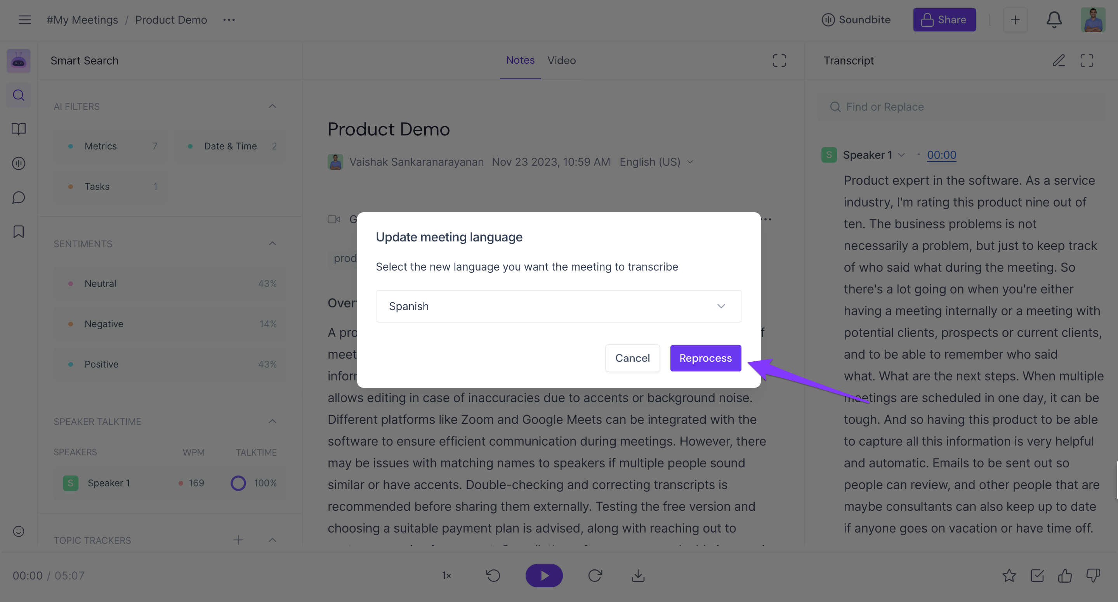Expand the Transcript panel to fullscreen
1118x602 pixels.
[1086, 60]
